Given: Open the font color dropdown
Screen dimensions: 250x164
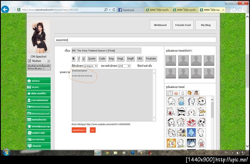Looking at the screenshot, I should tap(90, 66).
